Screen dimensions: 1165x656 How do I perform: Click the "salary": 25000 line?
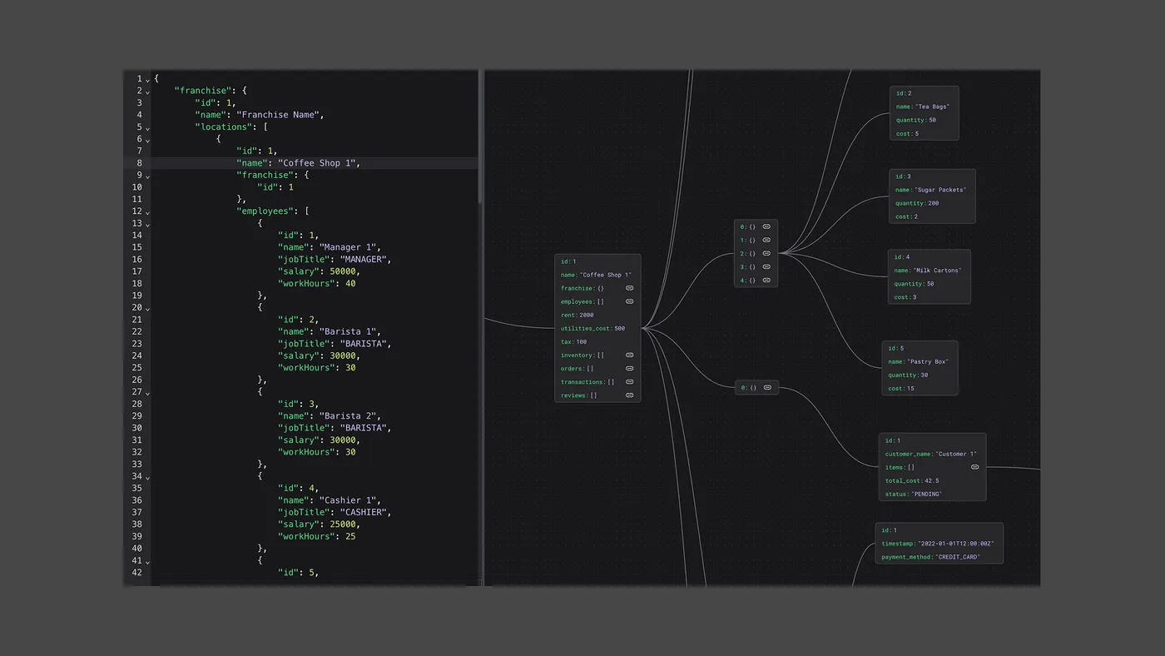(319, 524)
